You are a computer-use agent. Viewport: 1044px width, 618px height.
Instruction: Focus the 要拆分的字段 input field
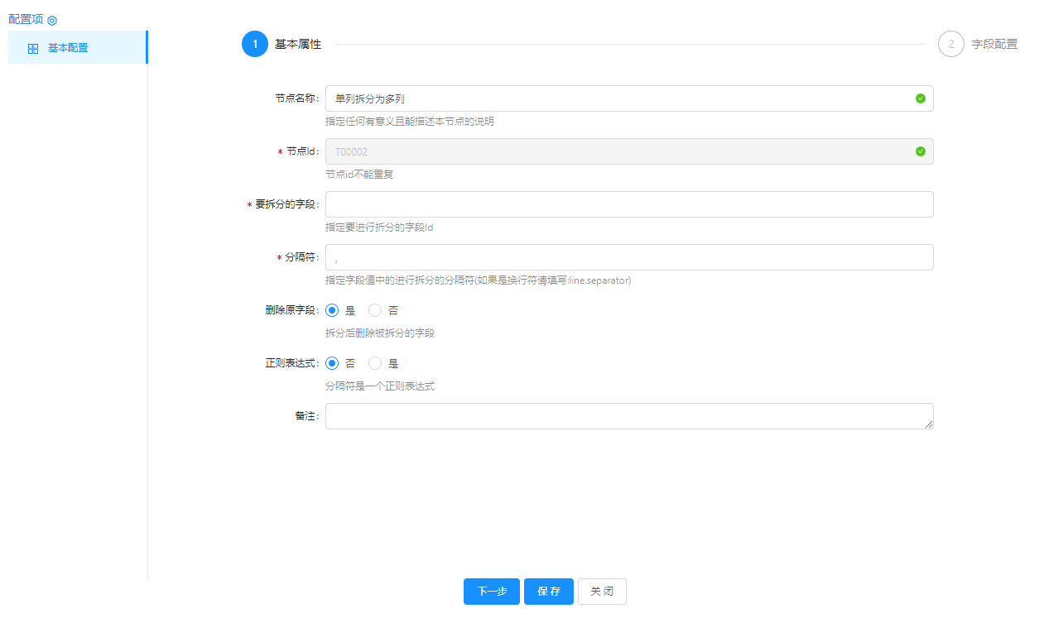629,204
